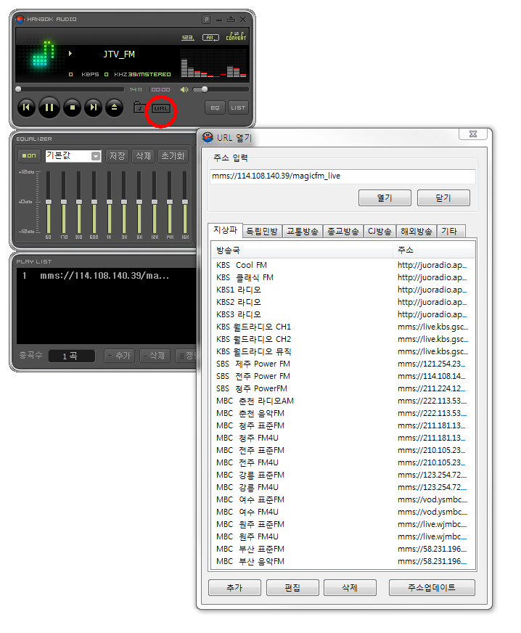The image size is (521, 633).
Task: Select the KBS Cool FM station row
Action: coord(342,265)
